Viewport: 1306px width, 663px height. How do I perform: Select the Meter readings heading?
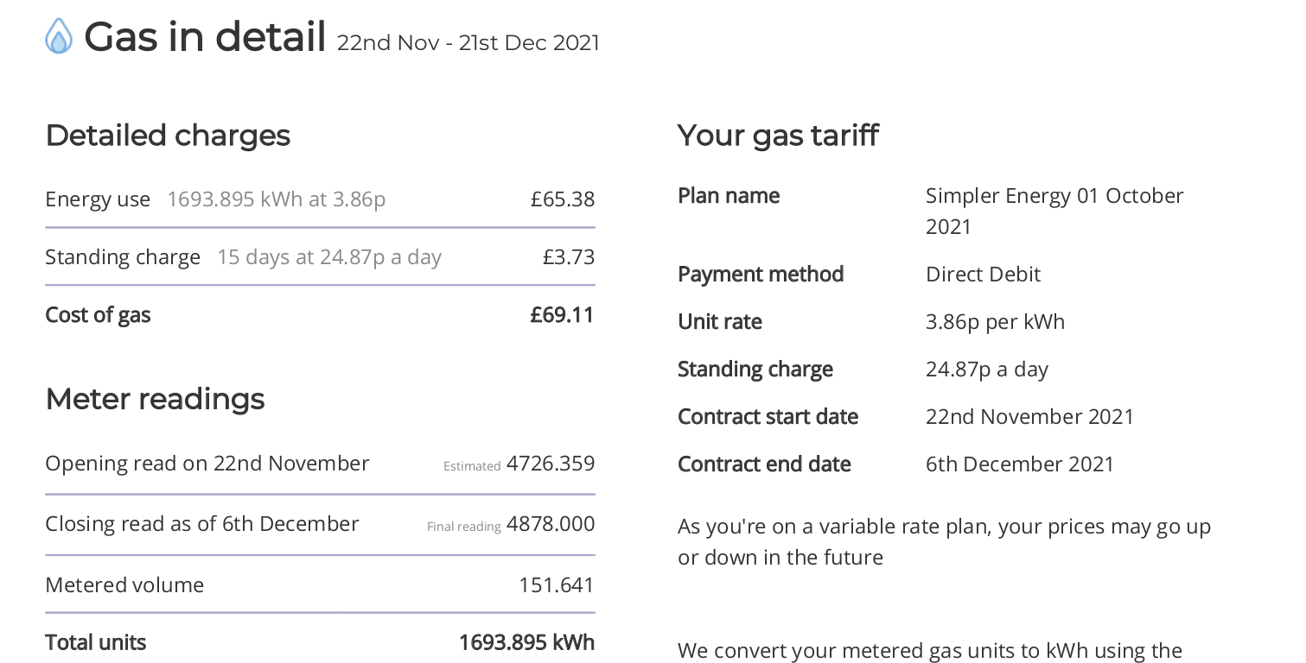click(155, 399)
